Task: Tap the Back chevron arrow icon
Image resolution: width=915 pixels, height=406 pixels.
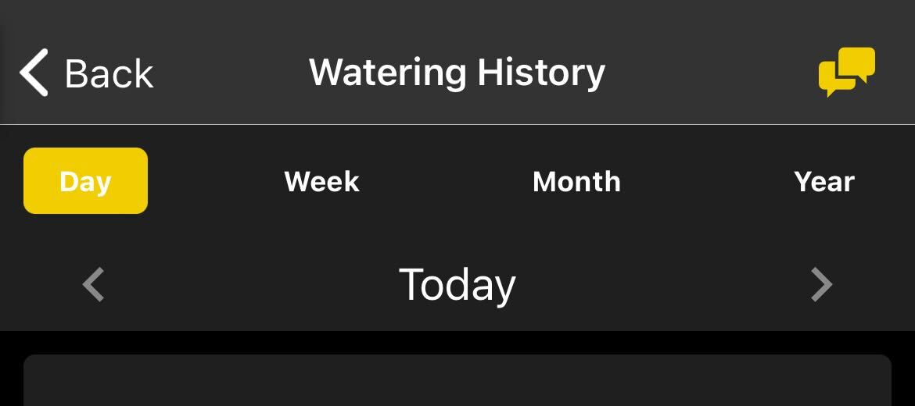Action: 34,73
